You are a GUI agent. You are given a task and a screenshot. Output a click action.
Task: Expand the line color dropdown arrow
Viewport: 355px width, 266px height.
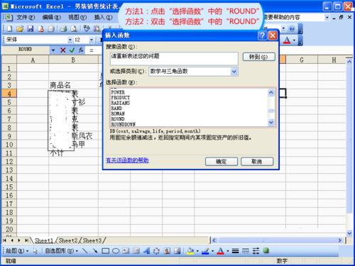212,251
